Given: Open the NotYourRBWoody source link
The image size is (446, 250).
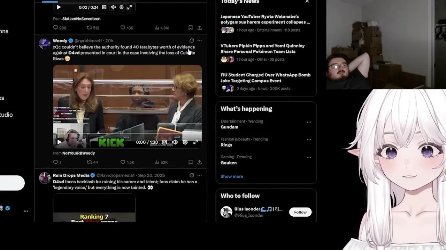Looking at the screenshot, I should click(78, 153).
